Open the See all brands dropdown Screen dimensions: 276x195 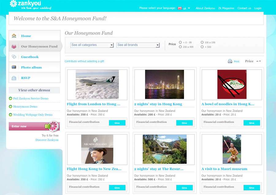click(x=138, y=45)
